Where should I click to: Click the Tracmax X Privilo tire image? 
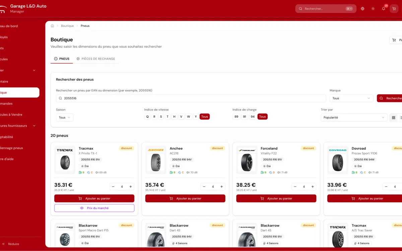[x=65, y=160]
